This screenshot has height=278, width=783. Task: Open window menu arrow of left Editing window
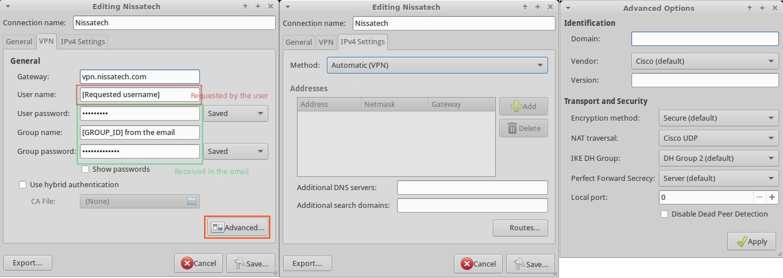pos(8,7)
